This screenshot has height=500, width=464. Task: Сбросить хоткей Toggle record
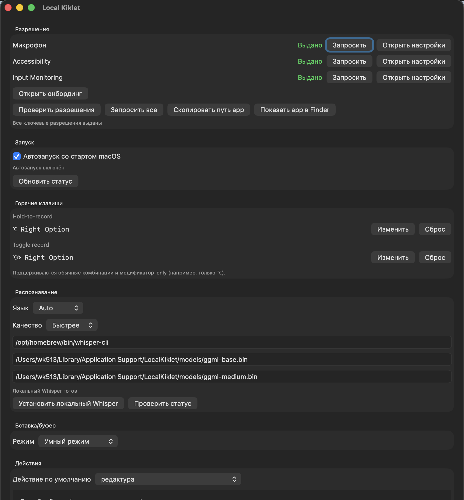(x=435, y=257)
